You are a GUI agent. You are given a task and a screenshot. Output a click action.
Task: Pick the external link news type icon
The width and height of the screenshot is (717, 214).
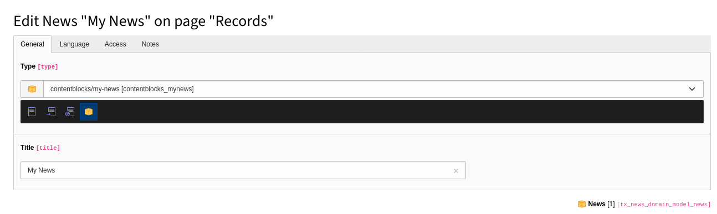click(x=70, y=112)
